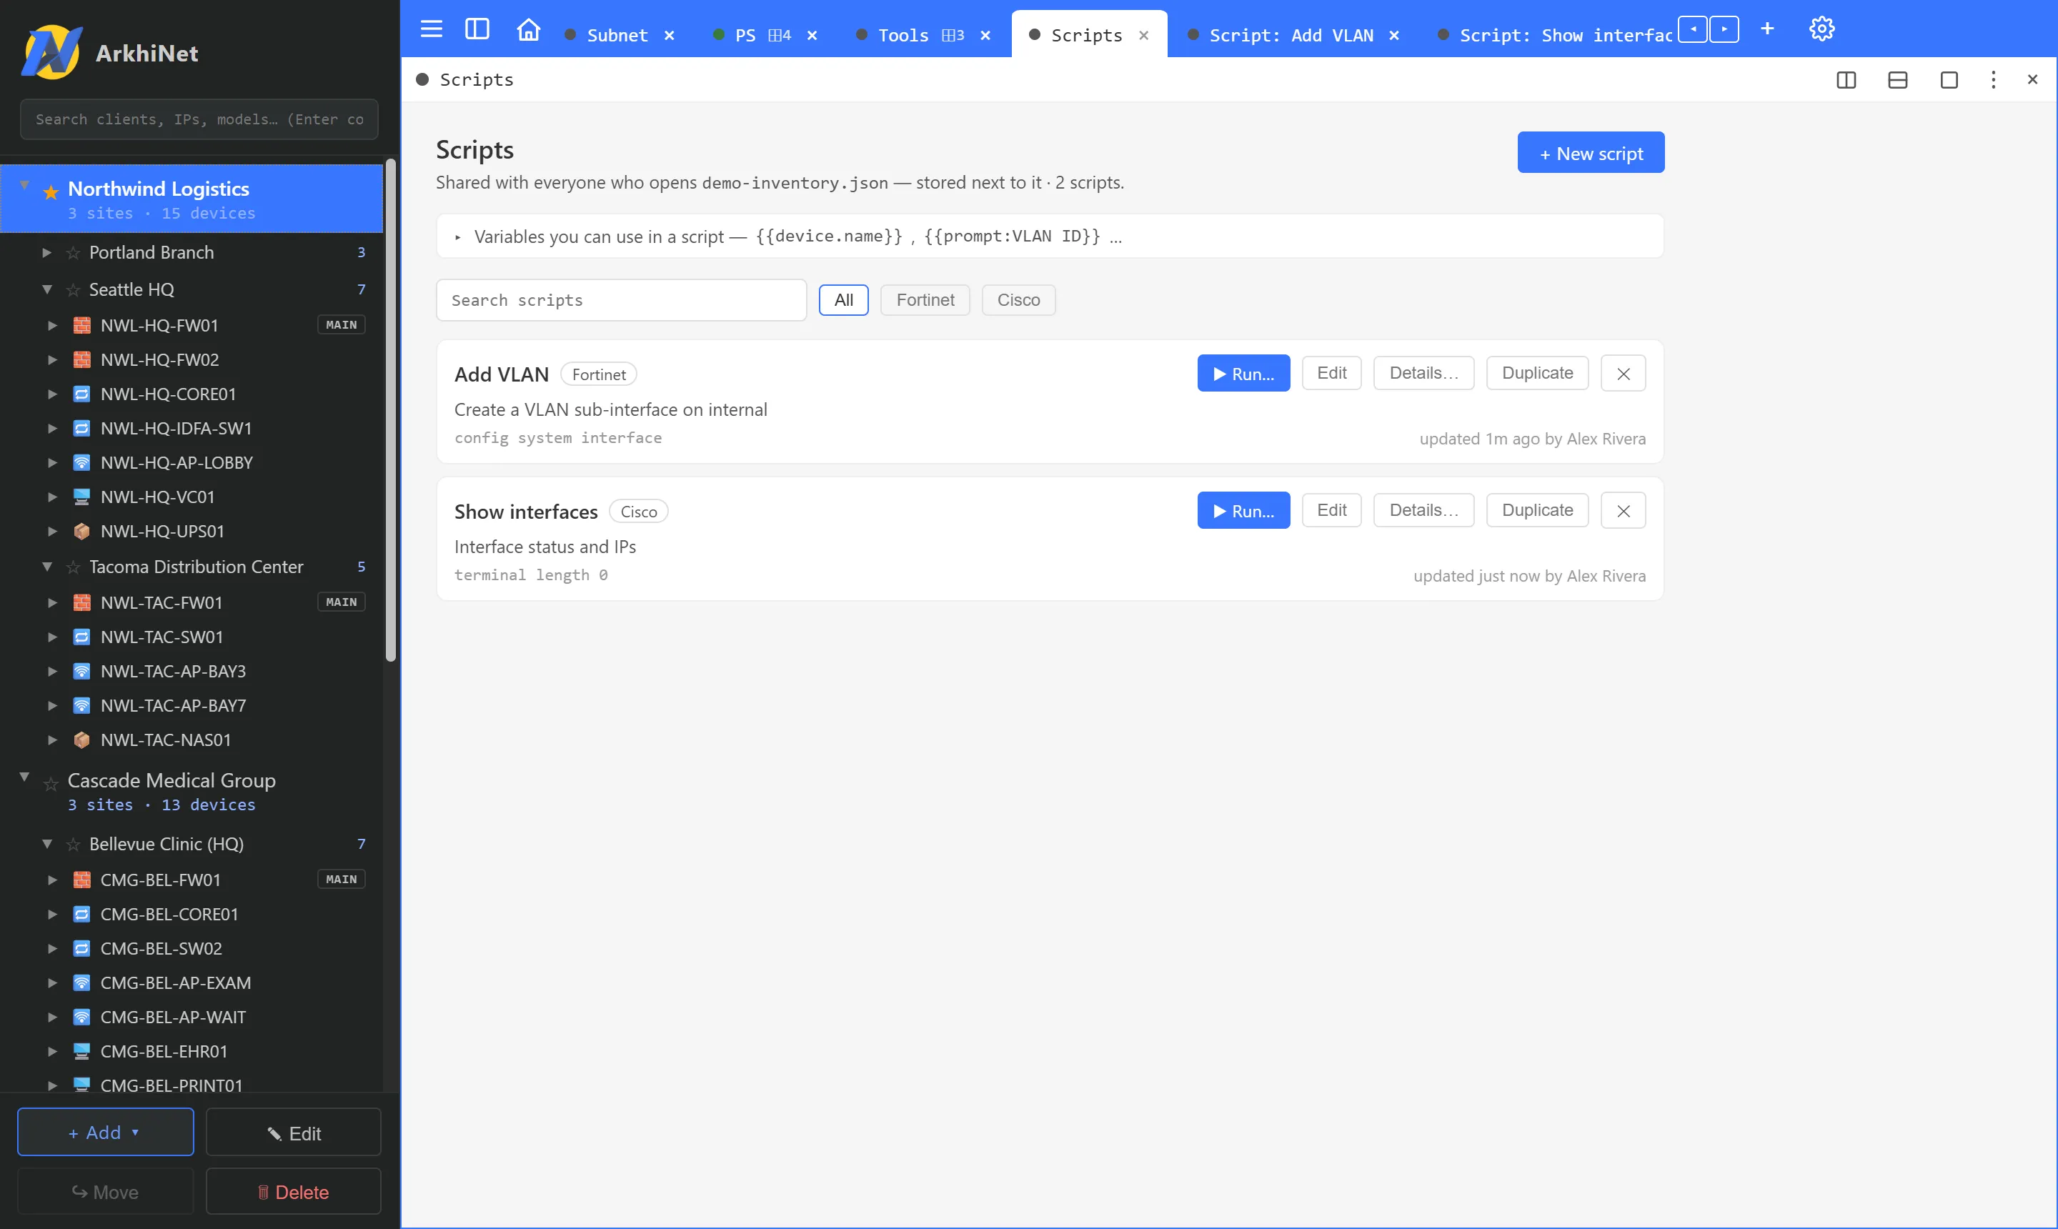
Task: Delete the Show interfaces script with X
Action: click(x=1624, y=511)
